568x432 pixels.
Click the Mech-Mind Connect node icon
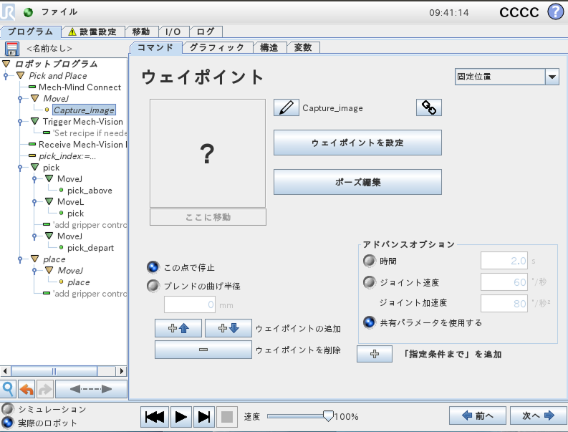pyautogui.click(x=32, y=87)
